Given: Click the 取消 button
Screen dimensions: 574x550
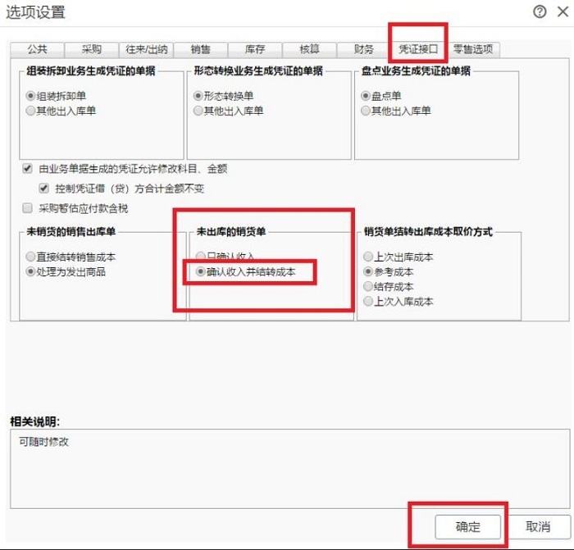Looking at the screenshot, I should pyautogui.click(x=538, y=527).
